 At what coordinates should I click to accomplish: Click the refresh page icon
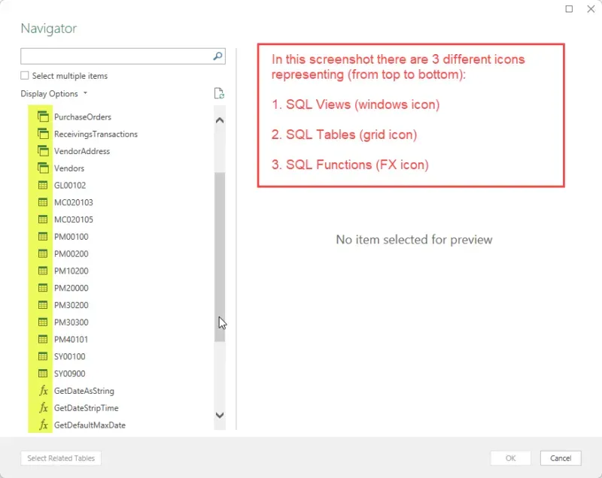coord(219,94)
